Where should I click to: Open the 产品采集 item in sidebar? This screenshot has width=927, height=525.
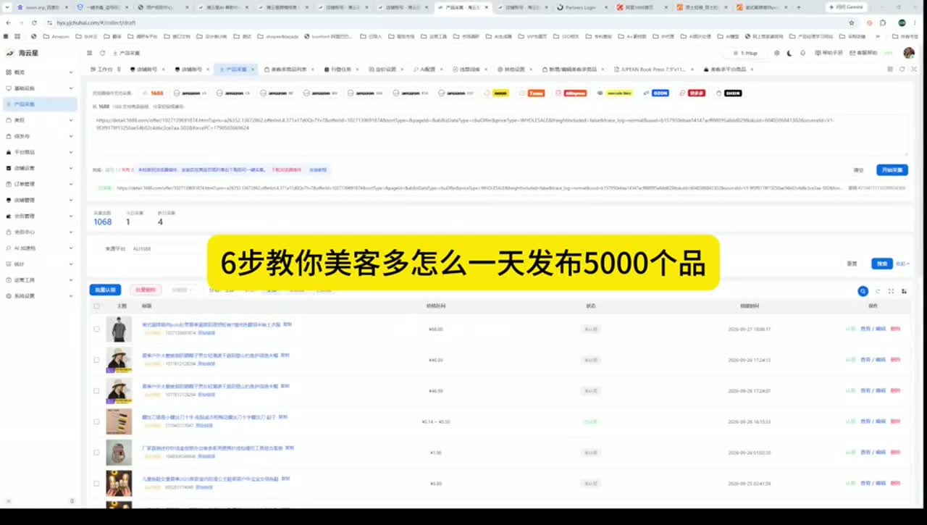[39, 104]
